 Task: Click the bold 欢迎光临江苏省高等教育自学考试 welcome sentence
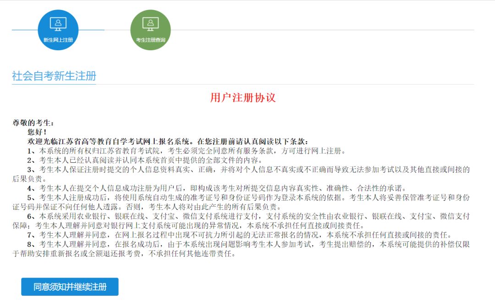168,141
